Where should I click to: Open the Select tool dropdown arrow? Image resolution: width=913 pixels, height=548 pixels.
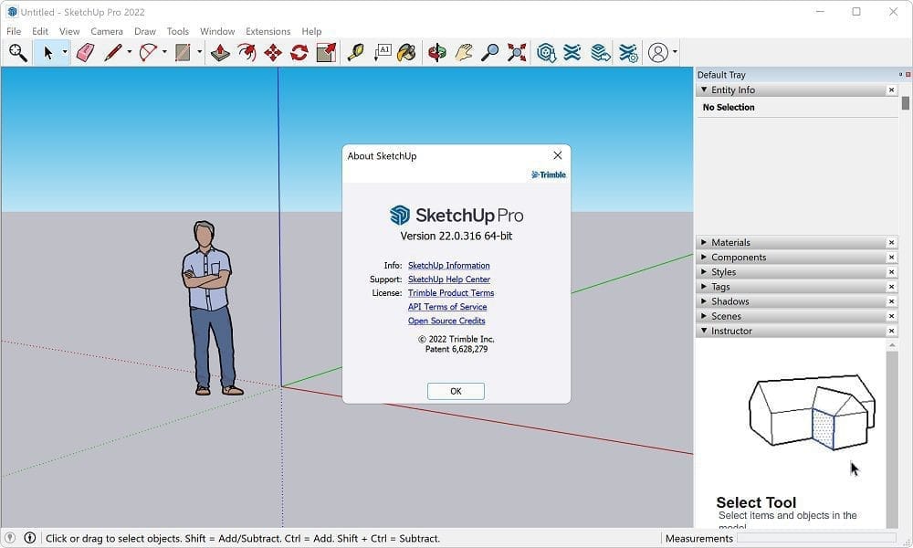click(x=65, y=52)
